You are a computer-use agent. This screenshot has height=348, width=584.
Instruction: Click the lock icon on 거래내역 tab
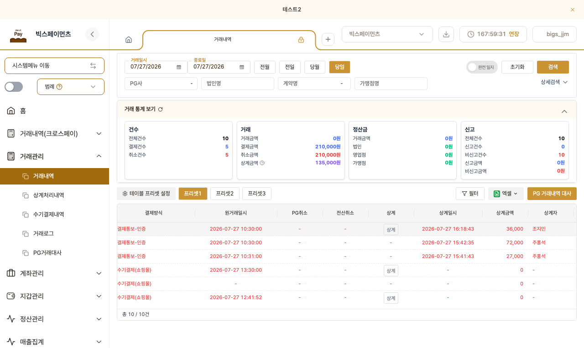tap(301, 40)
